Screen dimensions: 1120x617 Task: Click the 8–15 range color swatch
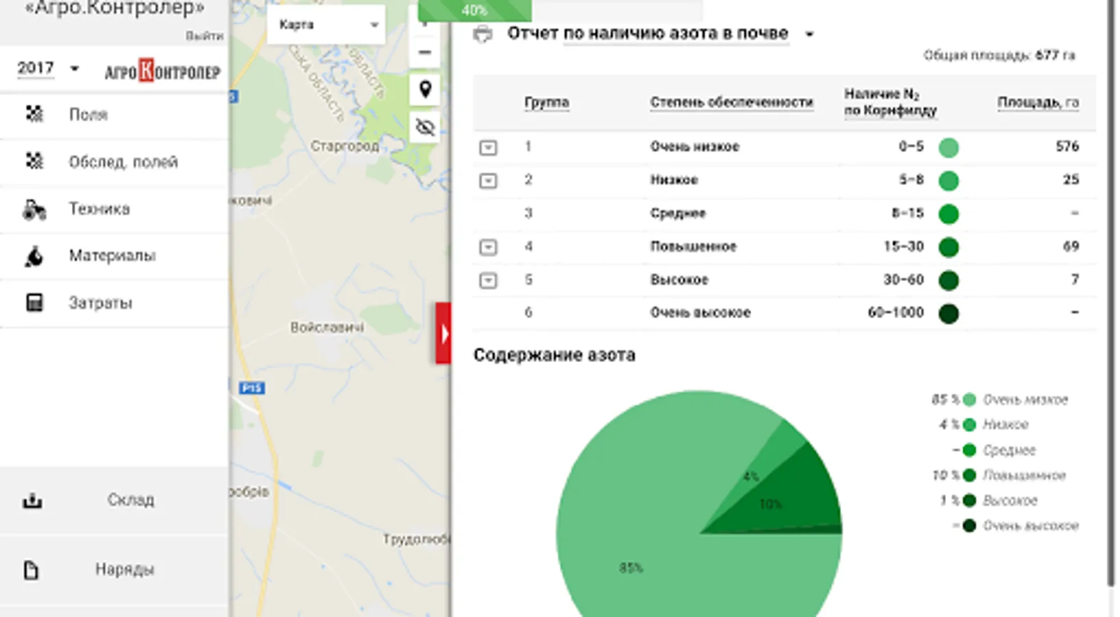(x=949, y=214)
